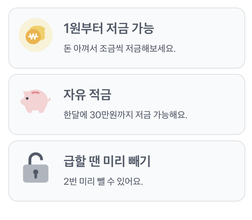Open the '자유 적금' card
Screen dimensions: 252x220
[126, 104]
